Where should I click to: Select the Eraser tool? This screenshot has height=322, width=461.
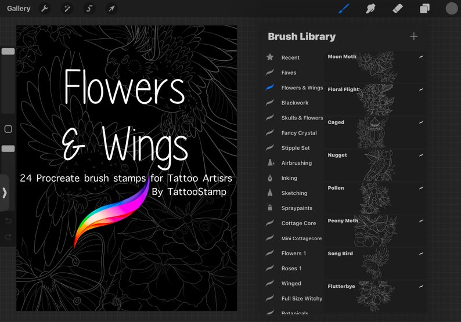click(398, 9)
